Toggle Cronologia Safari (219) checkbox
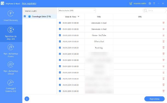The height and width of the screenshot is (103, 167). pyautogui.click(x=25, y=16)
